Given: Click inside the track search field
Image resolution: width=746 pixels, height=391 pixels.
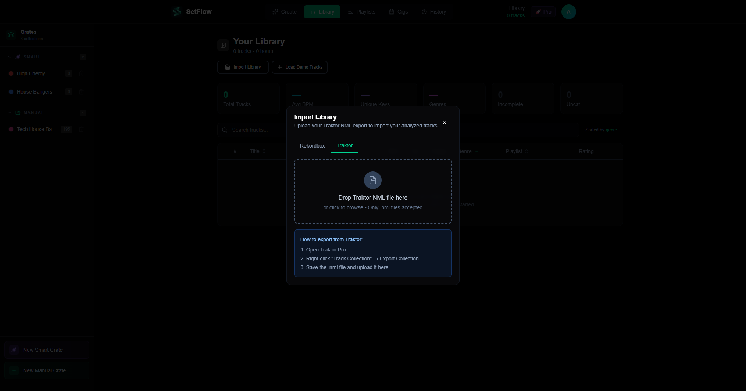Looking at the screenshot, I should (257, 130).
